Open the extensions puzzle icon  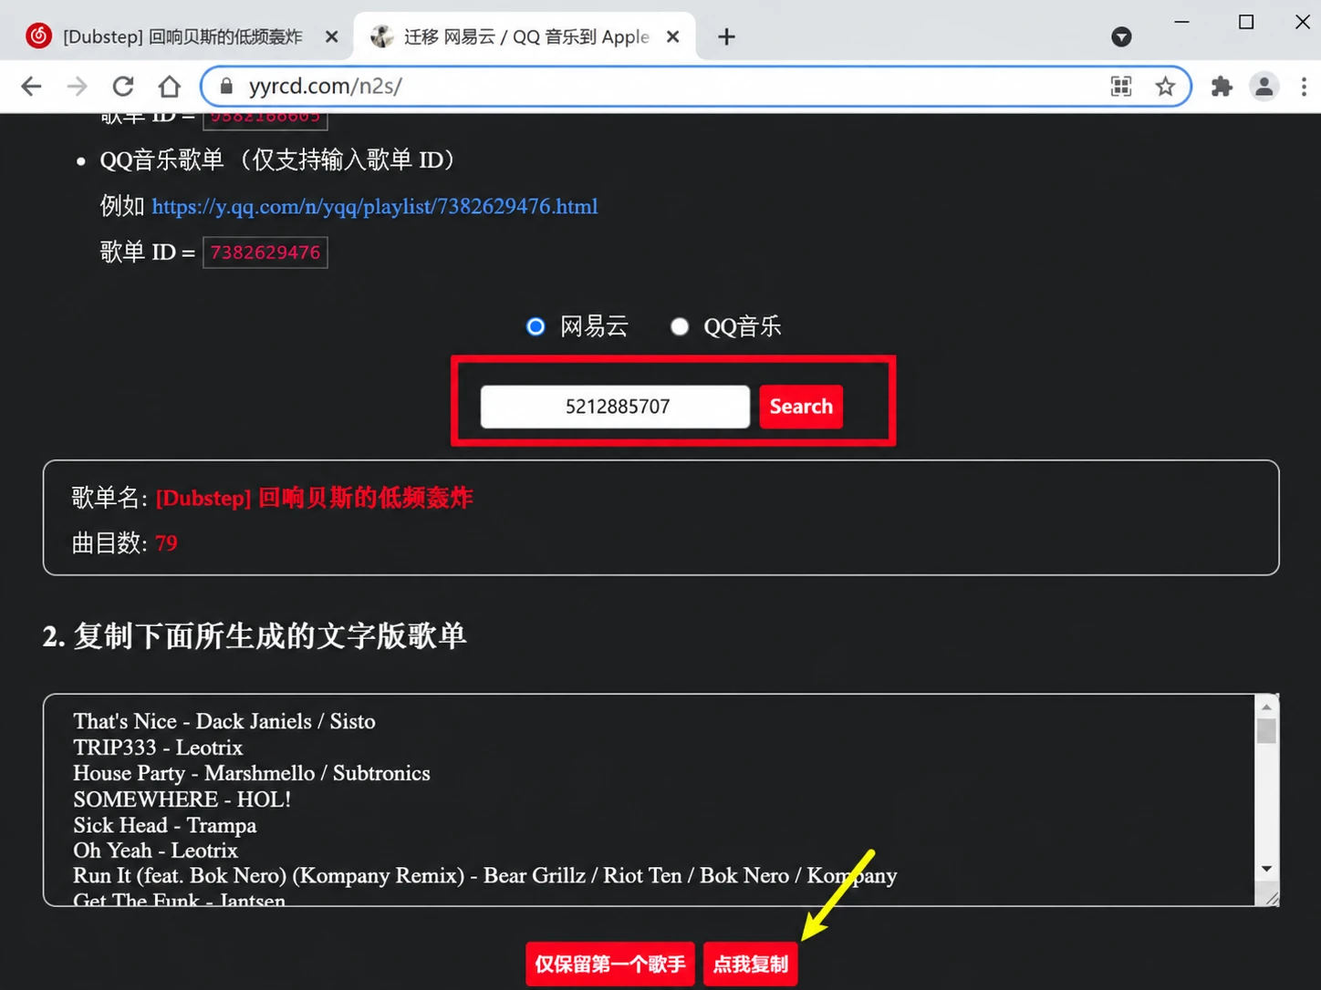(1222, 87)
